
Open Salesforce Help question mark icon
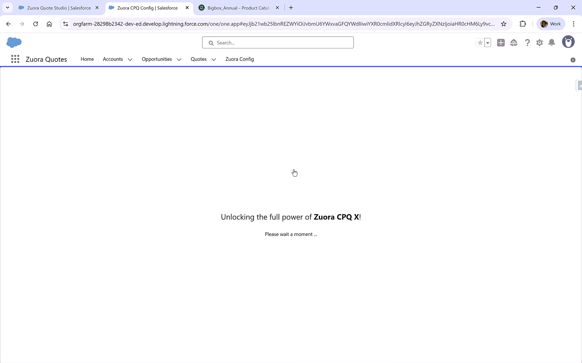coord(527,43)
